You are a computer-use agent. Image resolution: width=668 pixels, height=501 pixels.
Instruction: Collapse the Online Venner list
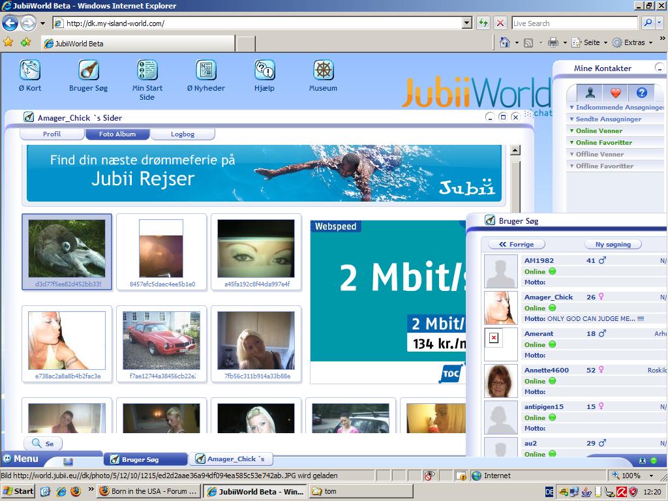click(x=598, y=131)
